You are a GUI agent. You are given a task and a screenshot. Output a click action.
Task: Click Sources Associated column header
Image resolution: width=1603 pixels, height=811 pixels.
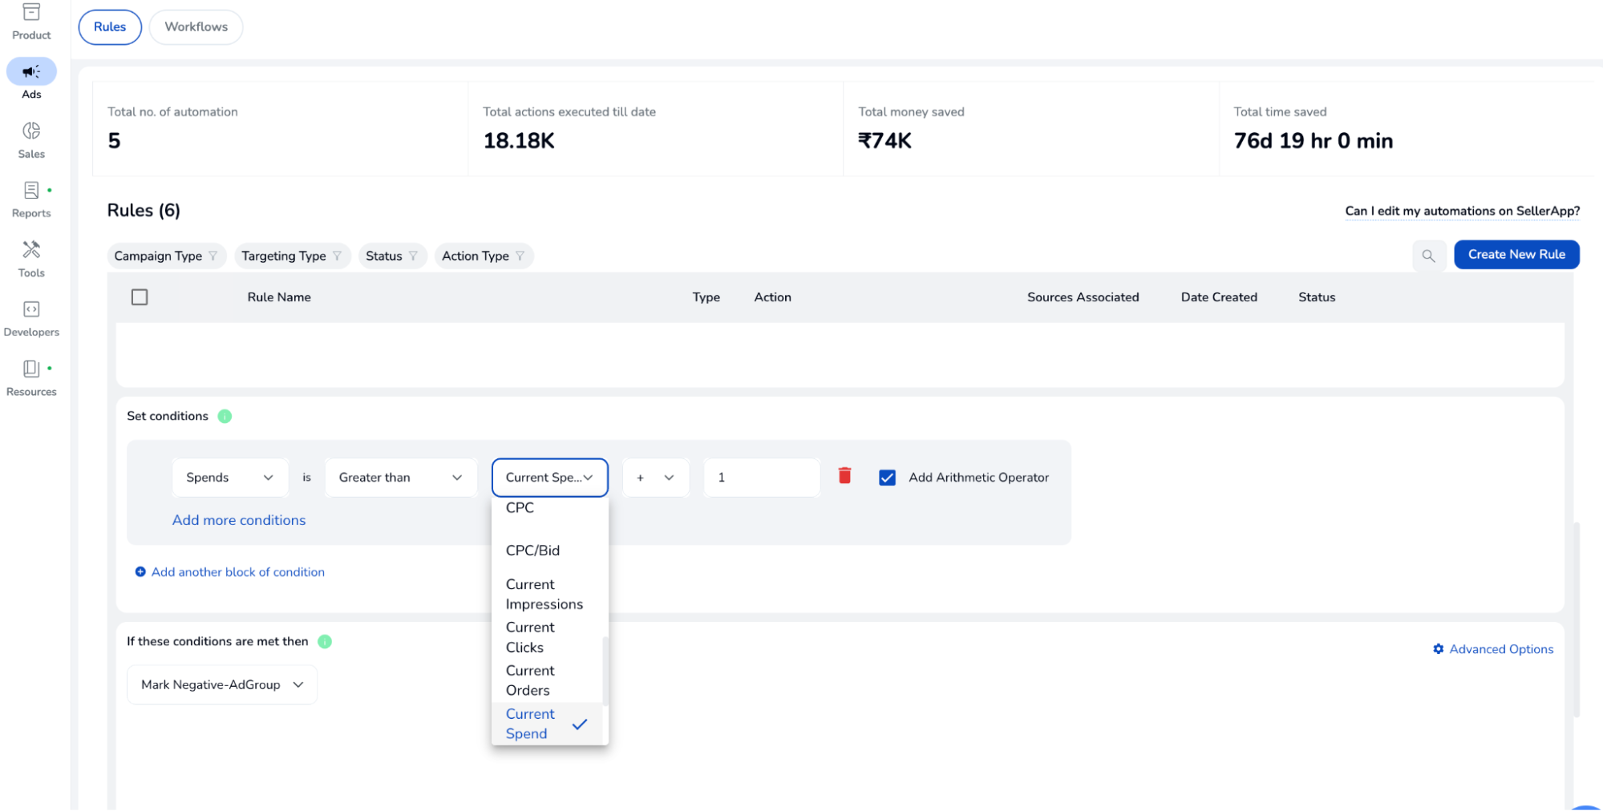(1083, 297)
